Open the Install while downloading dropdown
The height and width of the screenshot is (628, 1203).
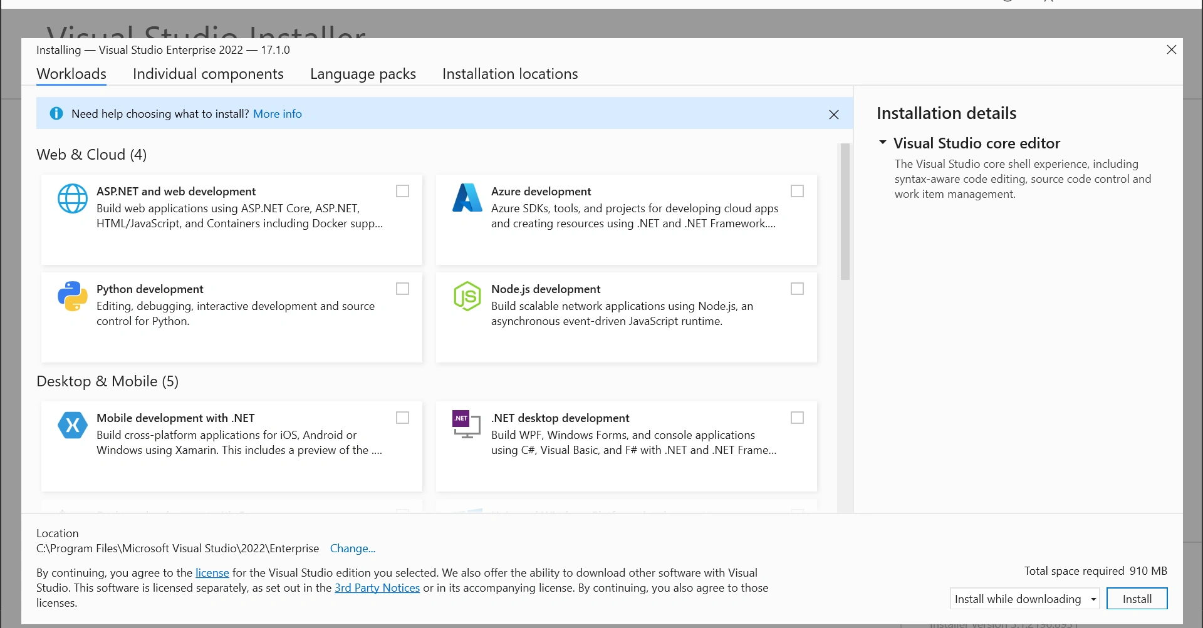1025,599
